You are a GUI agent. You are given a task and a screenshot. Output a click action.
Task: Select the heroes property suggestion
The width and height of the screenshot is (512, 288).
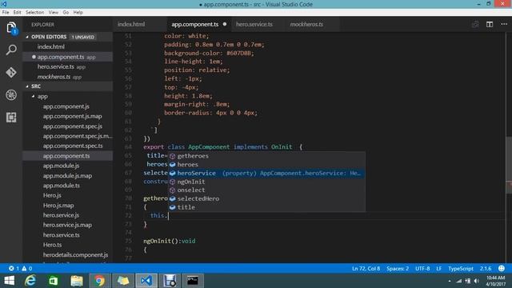[x=266, y=165]
